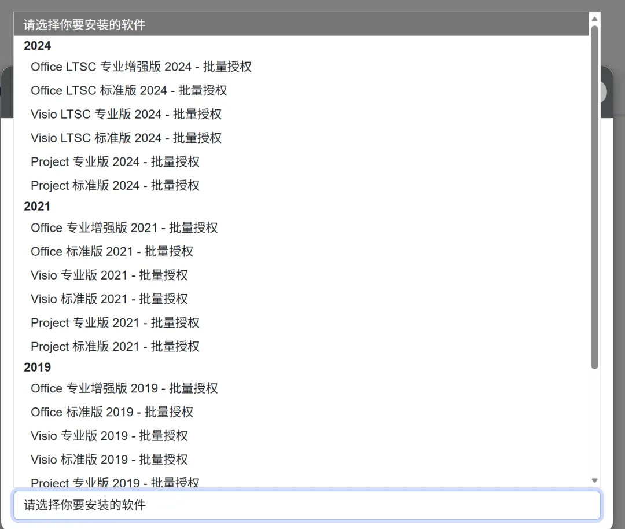The image size is (625, 529).
Task: Select Project 专业版 2021 - 批量授权
Action: 302,322
